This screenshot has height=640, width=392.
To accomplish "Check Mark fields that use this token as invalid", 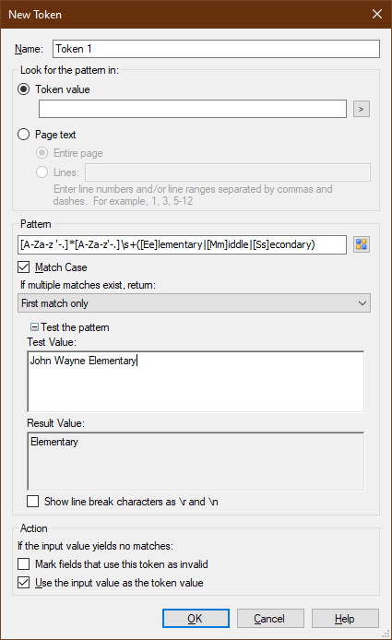I will click(24, 564).
